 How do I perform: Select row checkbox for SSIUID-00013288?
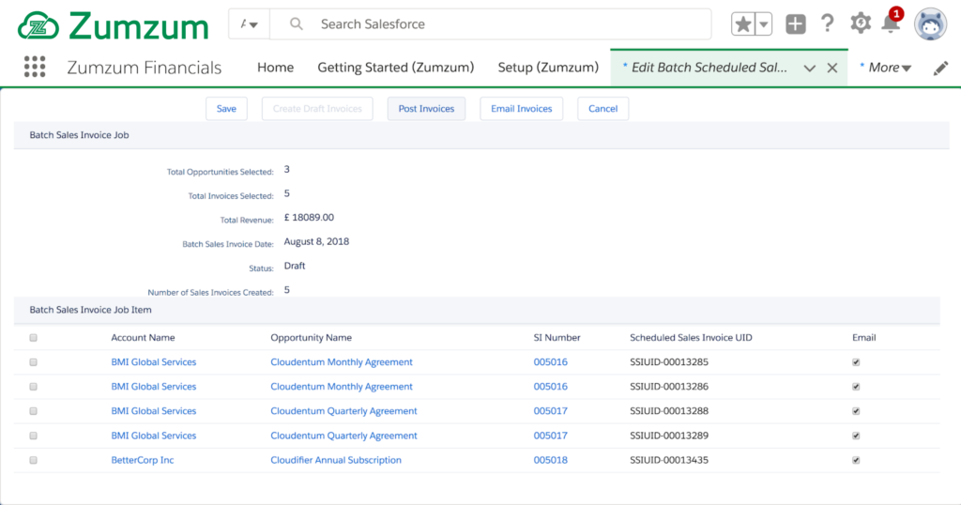click(x=33, y=411)
